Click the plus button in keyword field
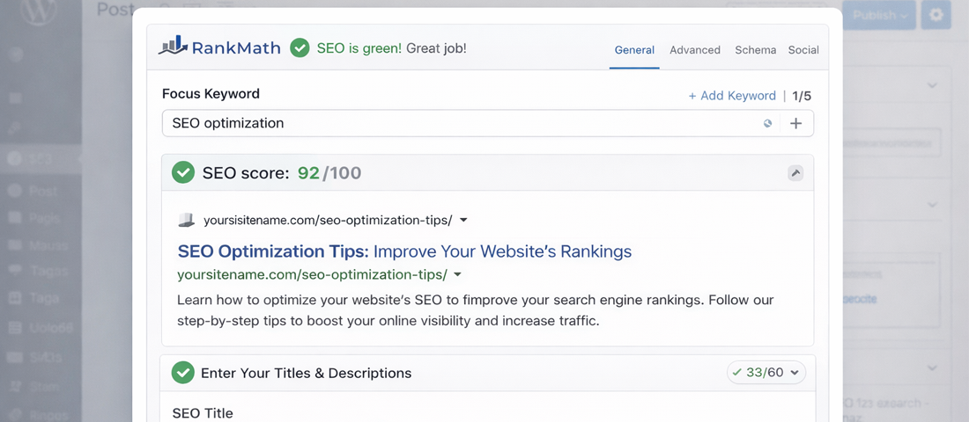The width and height of the screenshot is (969, 422). [796, 123]
